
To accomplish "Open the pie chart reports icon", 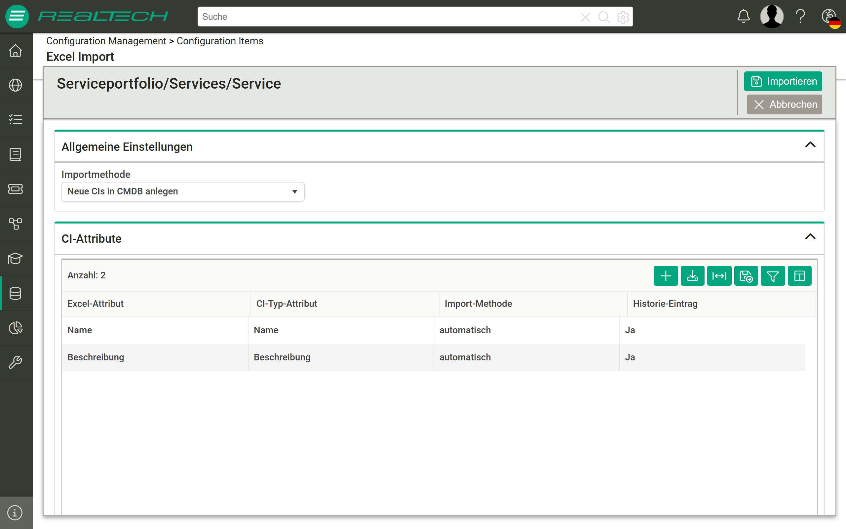I will point(16,328).
